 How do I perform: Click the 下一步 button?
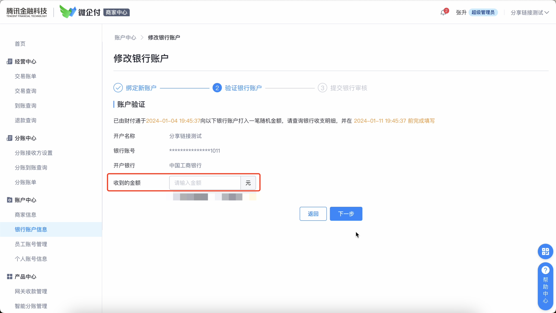[346, 214]
